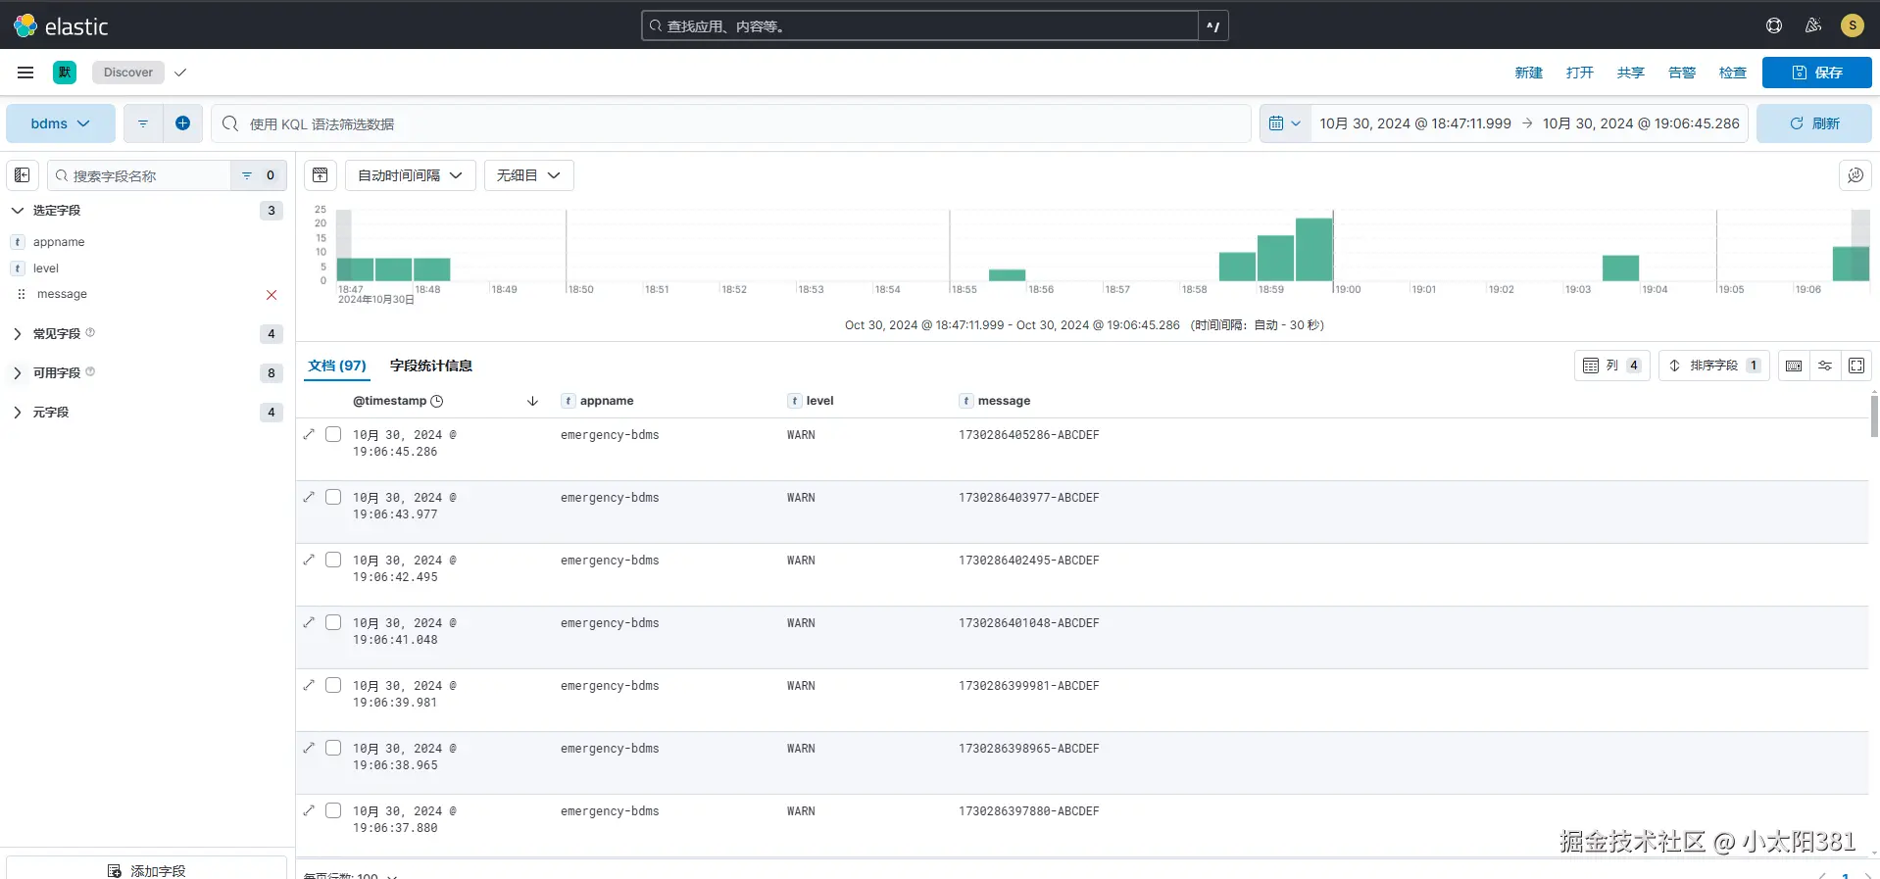Focus the KQL query input field
This screenshot has width=1880, height=879.
730,123
